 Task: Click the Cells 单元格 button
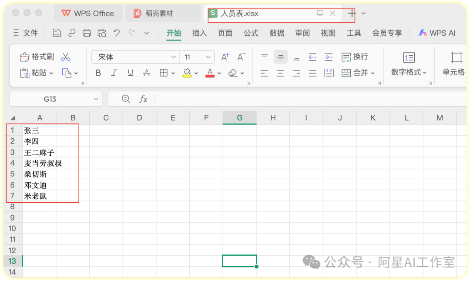(x=453, y=64)
